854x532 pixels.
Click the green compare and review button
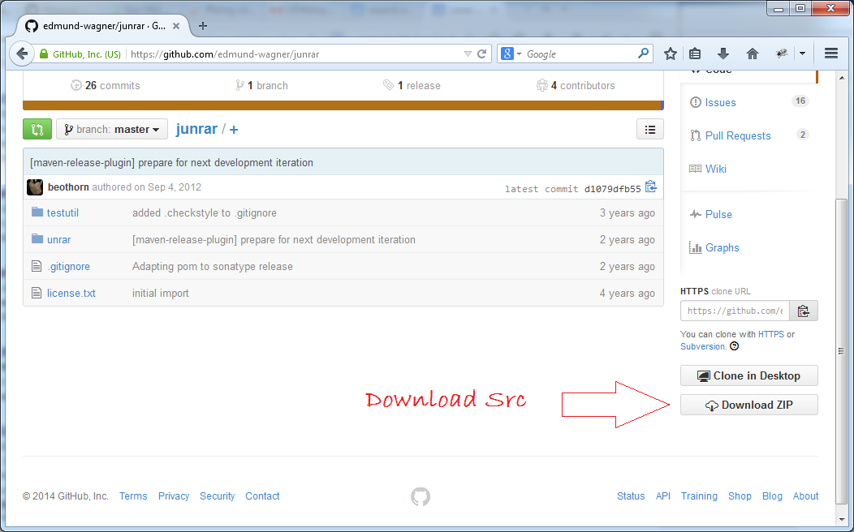pos(37,130)
